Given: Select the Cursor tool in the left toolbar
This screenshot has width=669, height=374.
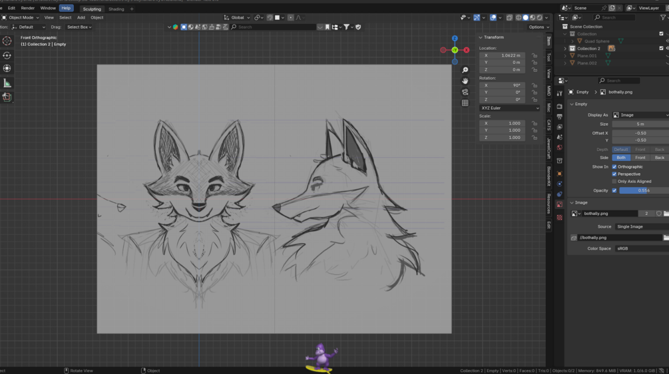Looking at the screenshot, I should [x=7, y=41].
